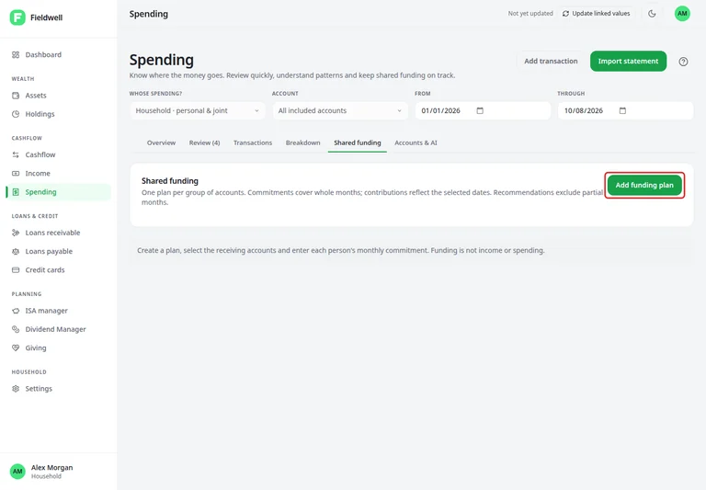Toggle dark mode with moon icon

[652, 14]
